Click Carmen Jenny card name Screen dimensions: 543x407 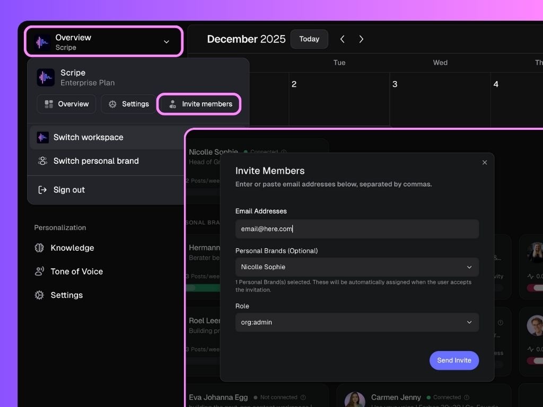click(396, 397)
